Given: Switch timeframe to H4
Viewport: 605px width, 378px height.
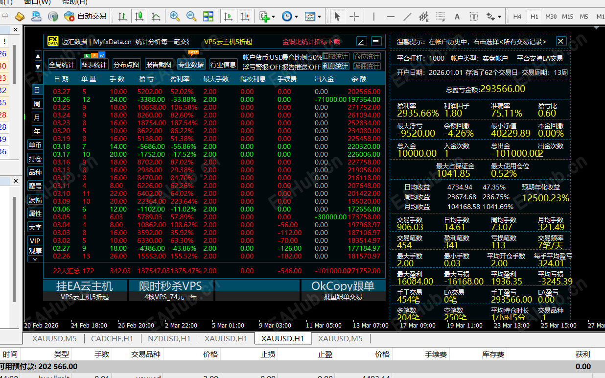Looking at the screenshot, I should (517, 16).
